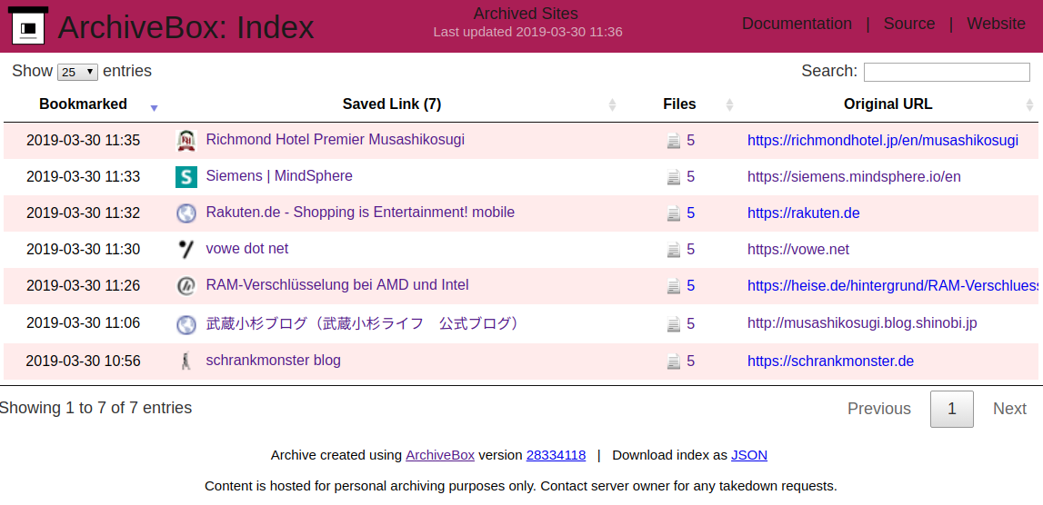Visit https://rakuten.de original URL
Screen dimensions: 1043x505
tap(804, 213)
